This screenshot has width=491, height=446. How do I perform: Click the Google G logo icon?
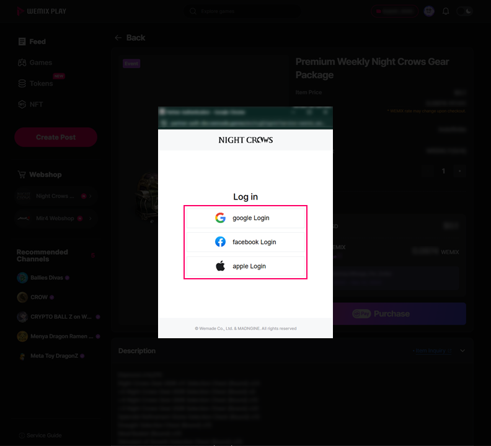tap(221, 218)
